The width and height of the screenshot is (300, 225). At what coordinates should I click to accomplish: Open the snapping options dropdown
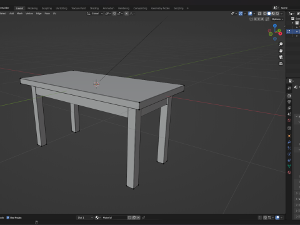coord(120,14)
